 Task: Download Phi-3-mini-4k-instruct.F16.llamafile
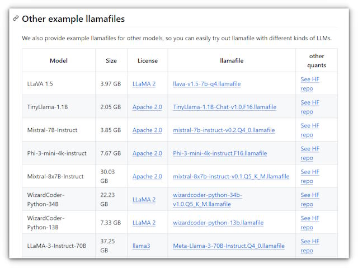(x=220, y=153)
